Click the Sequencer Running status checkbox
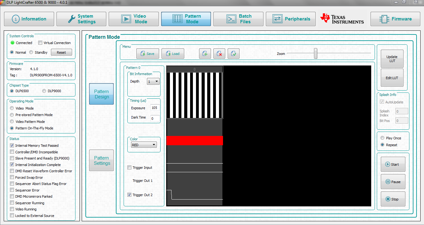424x225 pixels. 12,203
